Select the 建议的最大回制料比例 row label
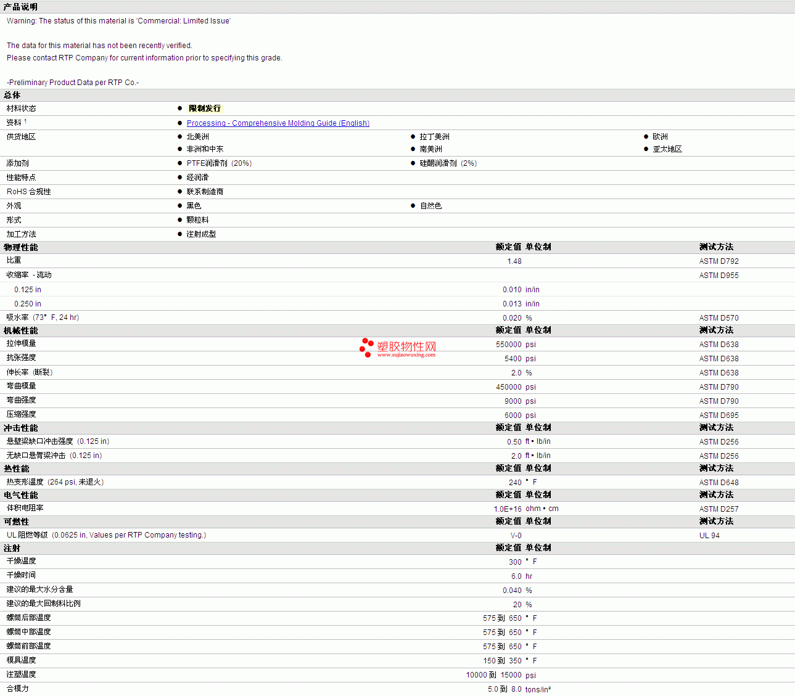 tap(44, 604)
